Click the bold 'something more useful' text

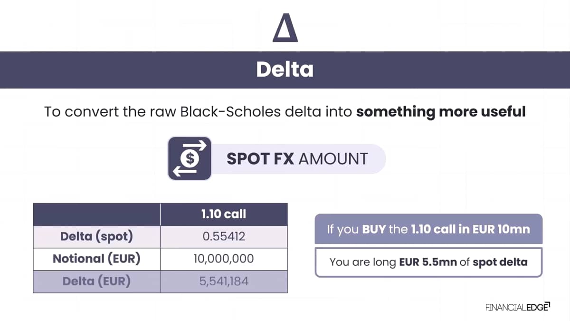[441, 112]
